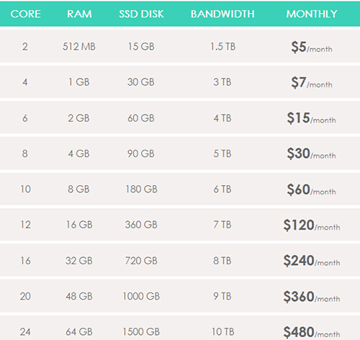Screen dimensions: 360x340
Task: Click the 360 GB SSD disk cell
Action: pyautogui.click(x=141, y=225)
